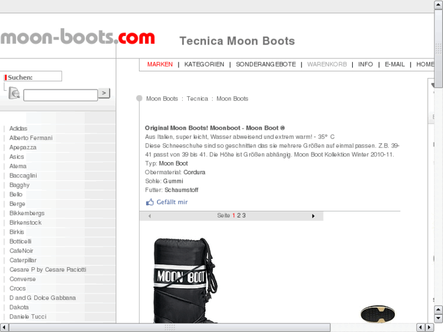
Task: Open page 3 of results
Action: point(244,216)
